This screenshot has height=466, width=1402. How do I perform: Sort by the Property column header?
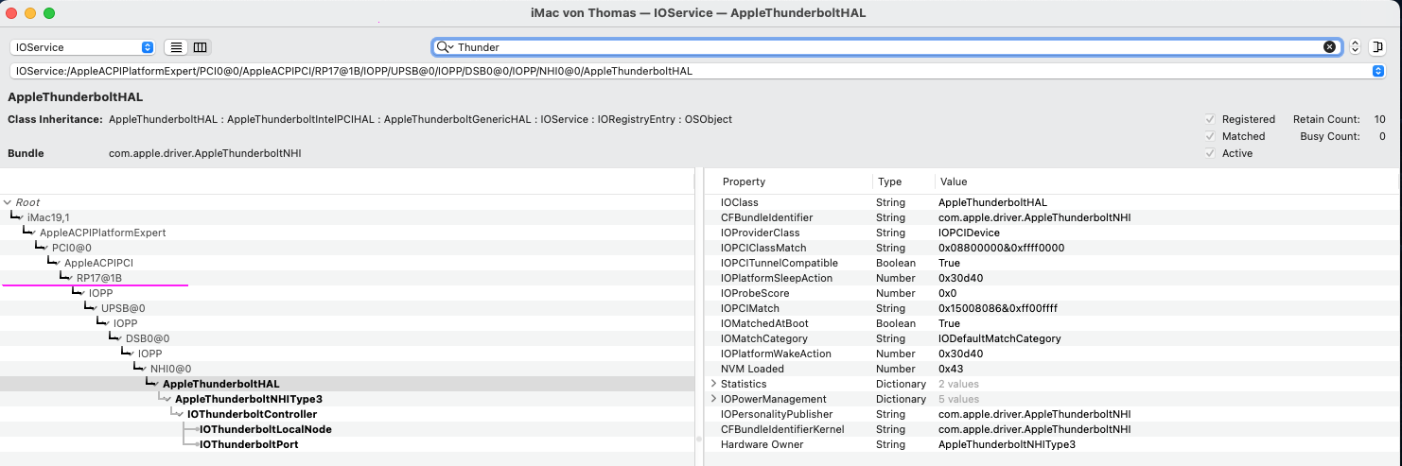[744, 181]
